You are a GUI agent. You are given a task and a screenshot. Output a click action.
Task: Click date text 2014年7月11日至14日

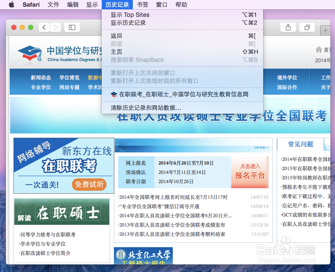point(182,172)
